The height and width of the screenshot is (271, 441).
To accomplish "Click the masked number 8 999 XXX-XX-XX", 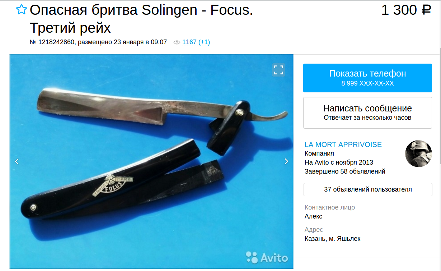I will [367, 83].
